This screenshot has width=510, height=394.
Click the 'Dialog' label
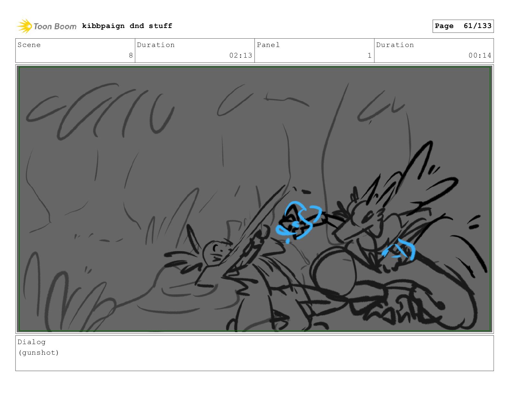coord(32,342)
